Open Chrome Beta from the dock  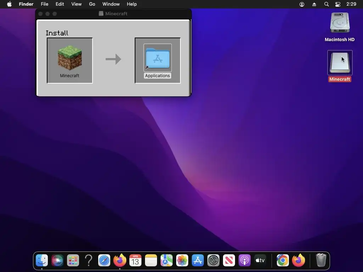coord(283,260)
